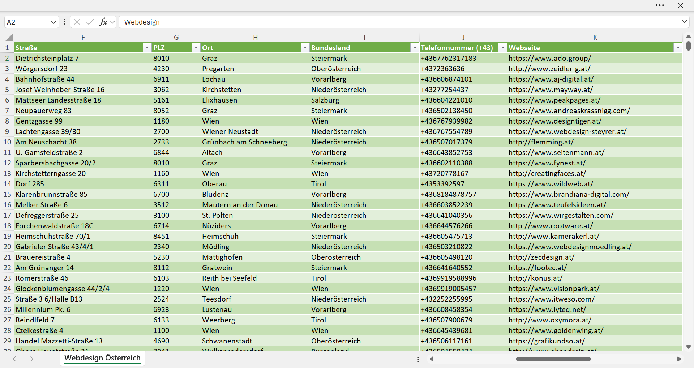Go to the previous sheet arrow
Viewport: 694px width, 368px height.
[x=14, y=359]
